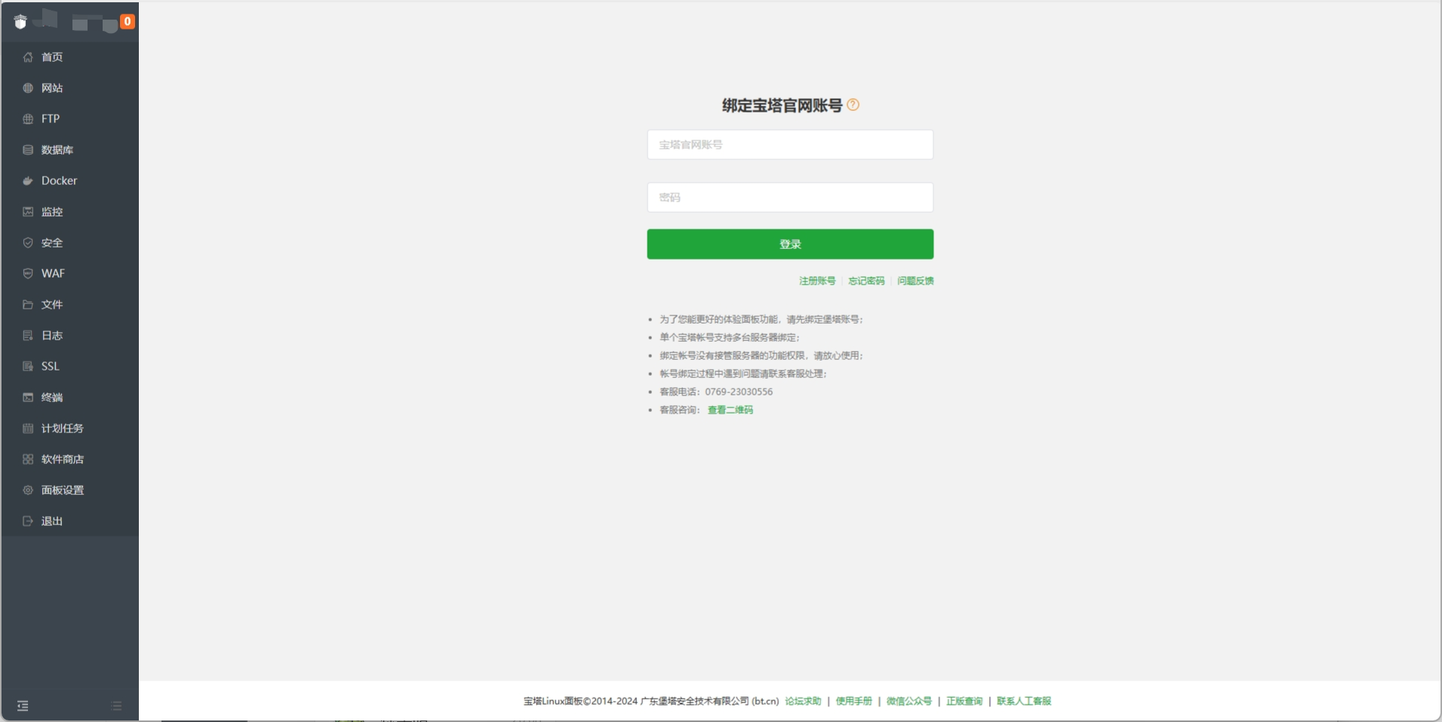1442x722 pixels.
Task: Click the message notification badge showing 0
Action: 127,20
